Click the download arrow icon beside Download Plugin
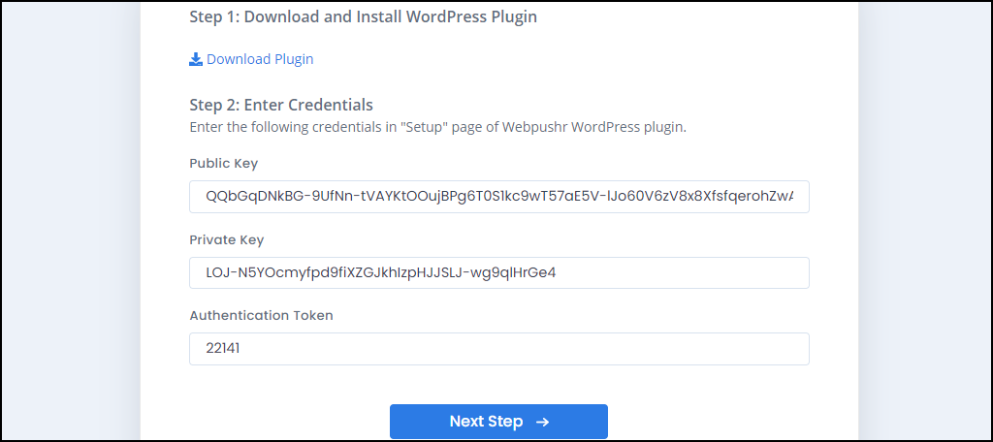The width and height of the screenshot is (993, 442). [196, 59]
